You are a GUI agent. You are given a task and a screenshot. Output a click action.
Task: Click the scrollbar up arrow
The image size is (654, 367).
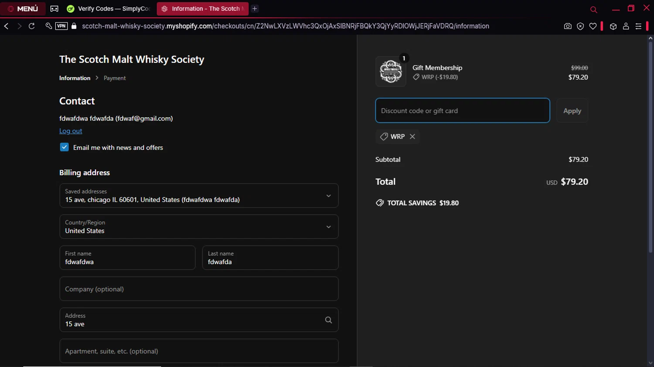coord(651,38)
